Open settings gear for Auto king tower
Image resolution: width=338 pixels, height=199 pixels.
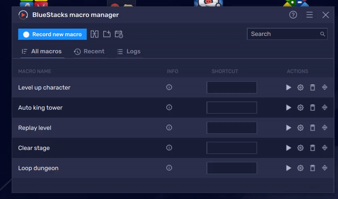coord(300,108)
